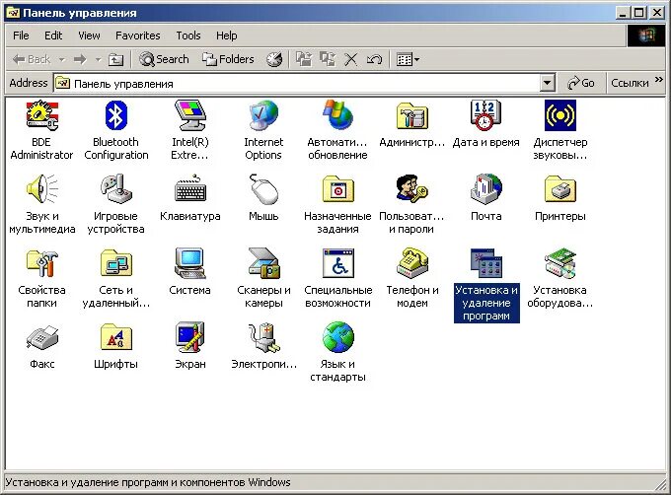Open Телефон и модем icon
This screenshot has width=671, height=495.
(412, 263)
